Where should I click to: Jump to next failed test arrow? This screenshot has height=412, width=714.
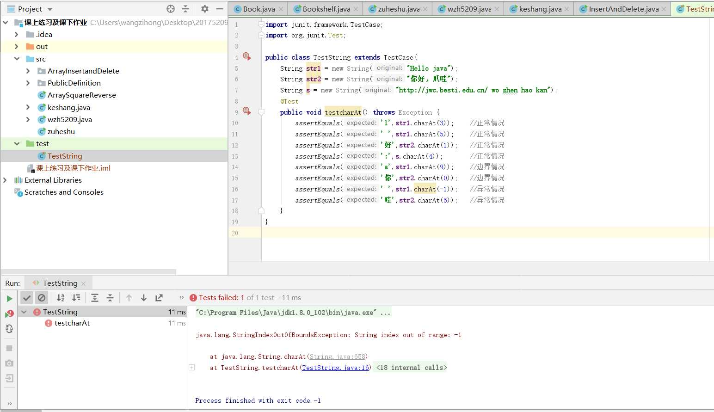click(x=144, y=298)
